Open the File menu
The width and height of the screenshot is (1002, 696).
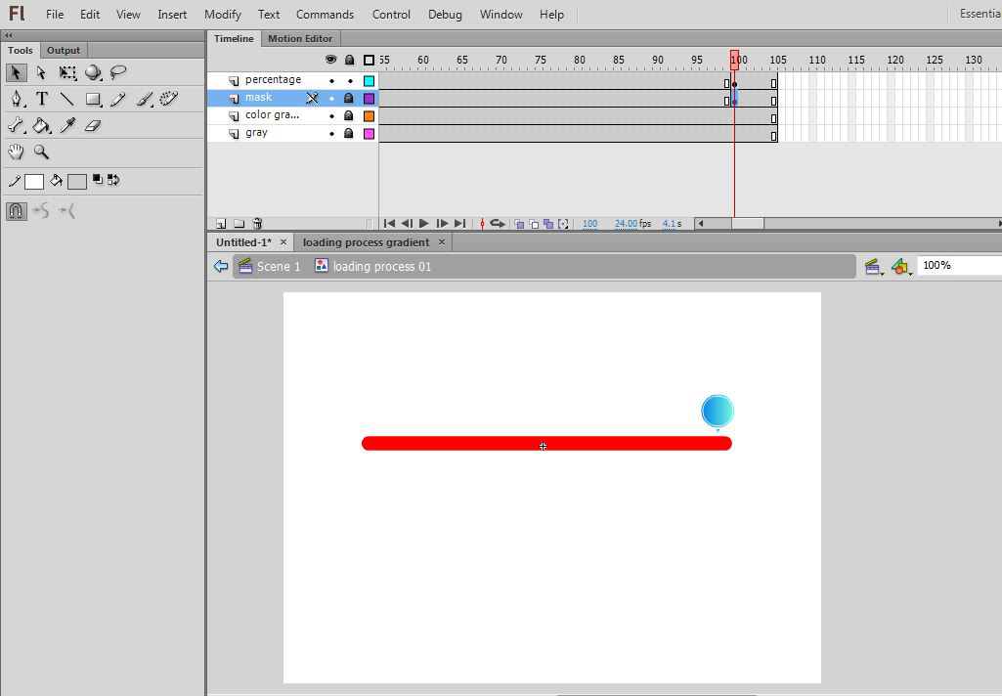point(55,14)
